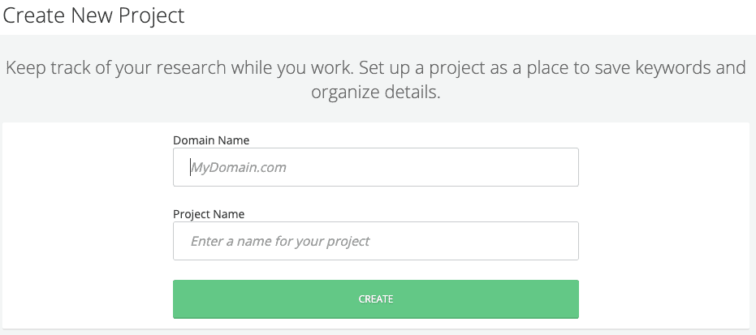The image size is (756, 335).
Task: Focus the Project Name text box
Action: 375,241
